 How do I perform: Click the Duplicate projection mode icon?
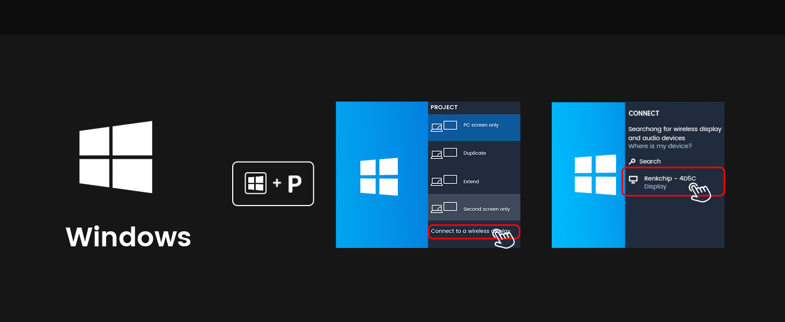(x=443, y=152)
